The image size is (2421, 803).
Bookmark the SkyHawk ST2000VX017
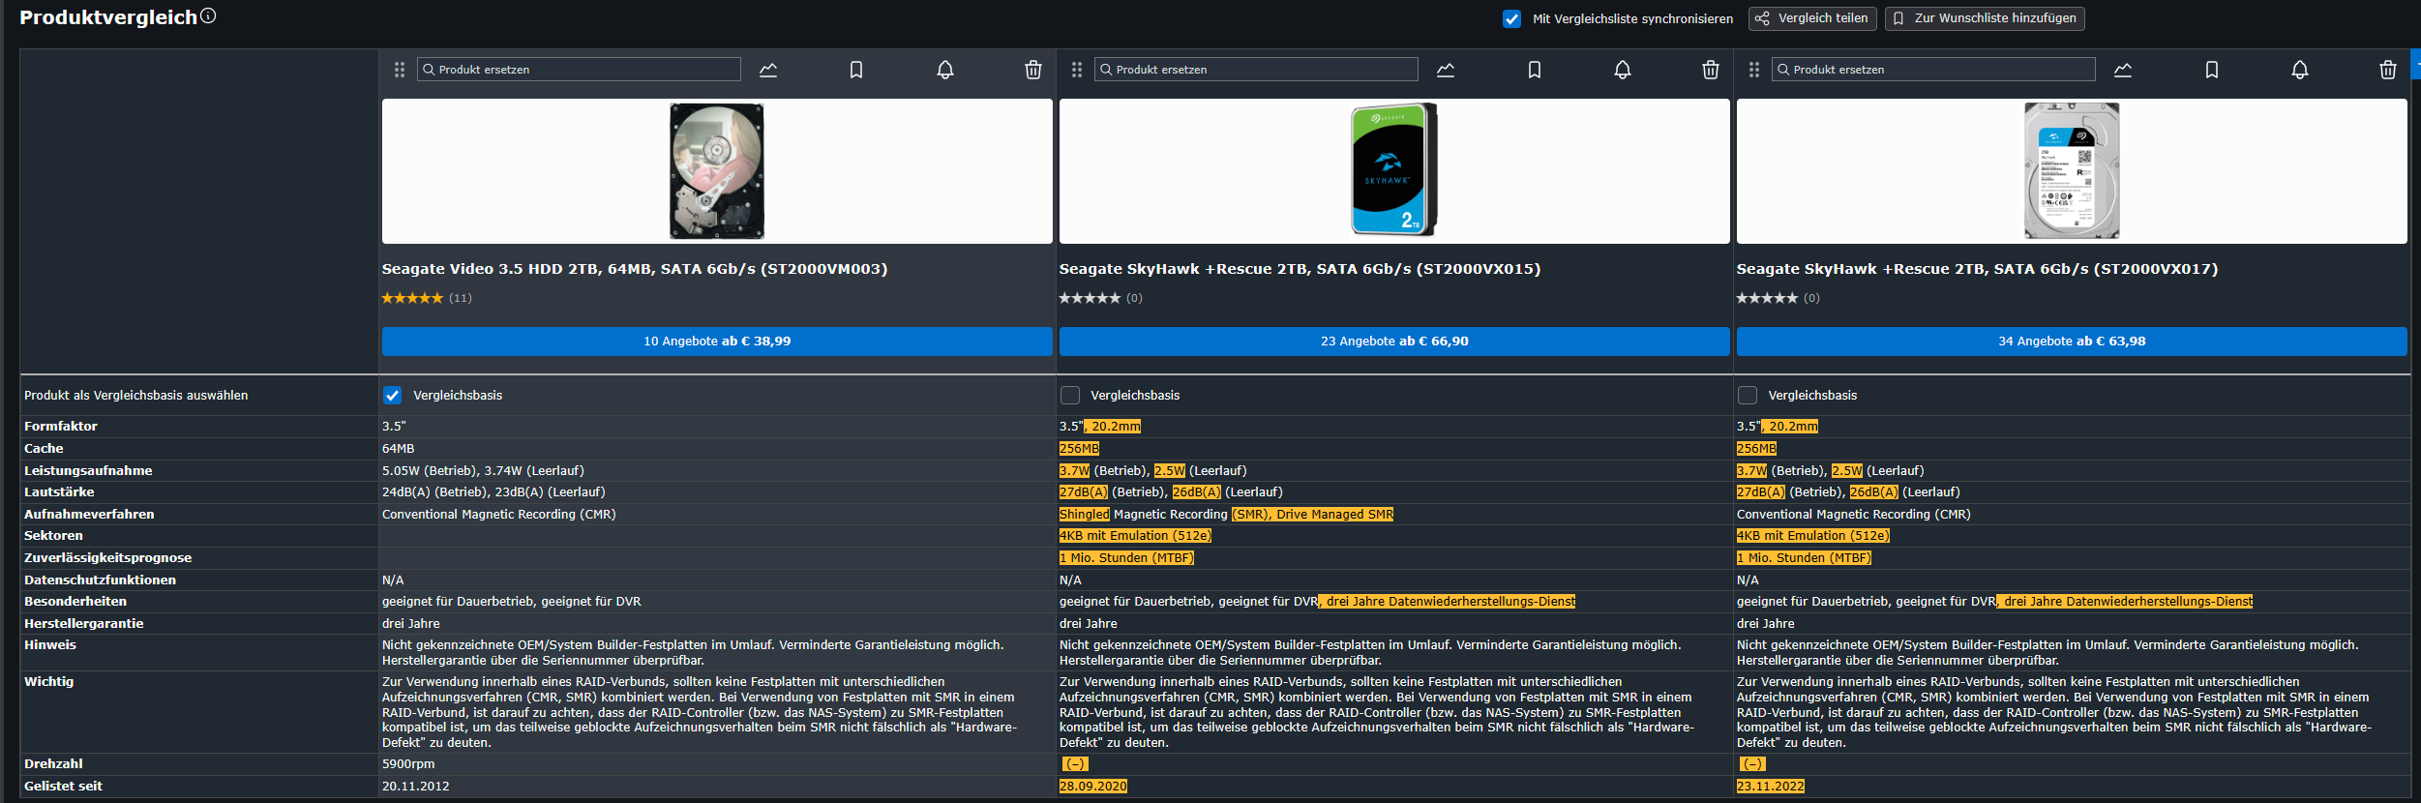pos(2212,70)
